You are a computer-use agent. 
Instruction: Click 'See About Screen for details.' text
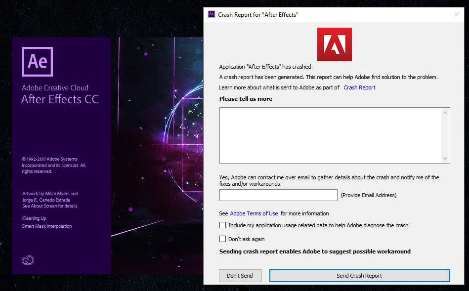tap(50, 206)
